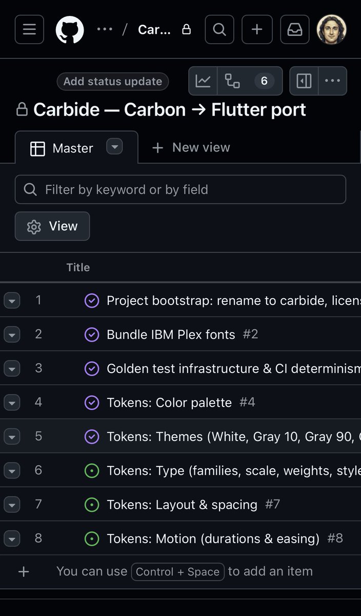361x616 pixels.
Task: Open issue Golden test infrastructure & CI determinism
Action: [233, 369]
